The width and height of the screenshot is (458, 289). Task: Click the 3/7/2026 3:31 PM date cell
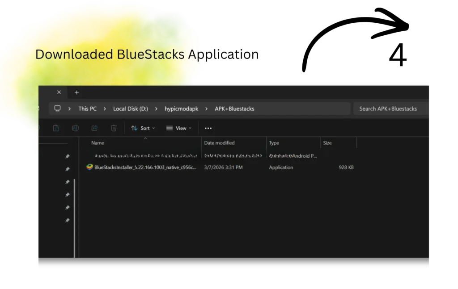click(x=223, y=168)
